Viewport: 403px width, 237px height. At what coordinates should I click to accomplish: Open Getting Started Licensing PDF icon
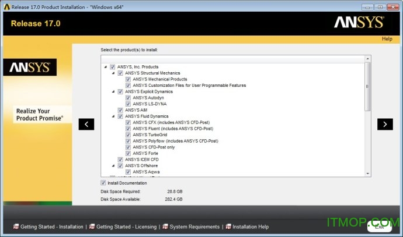point(92,227)
